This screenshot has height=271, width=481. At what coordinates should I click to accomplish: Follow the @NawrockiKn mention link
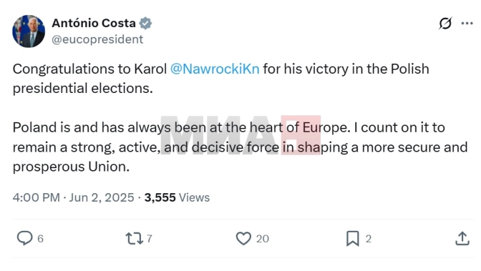click(x=215, y=69)
